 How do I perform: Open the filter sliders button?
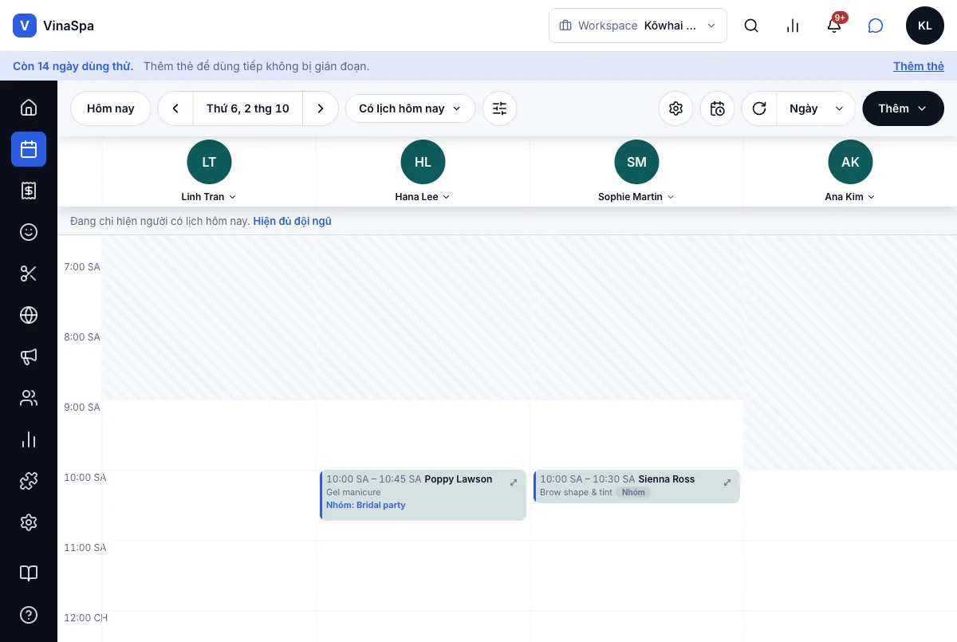[500, 108]
